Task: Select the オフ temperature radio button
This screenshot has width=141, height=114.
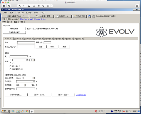Action: (11, 63)
